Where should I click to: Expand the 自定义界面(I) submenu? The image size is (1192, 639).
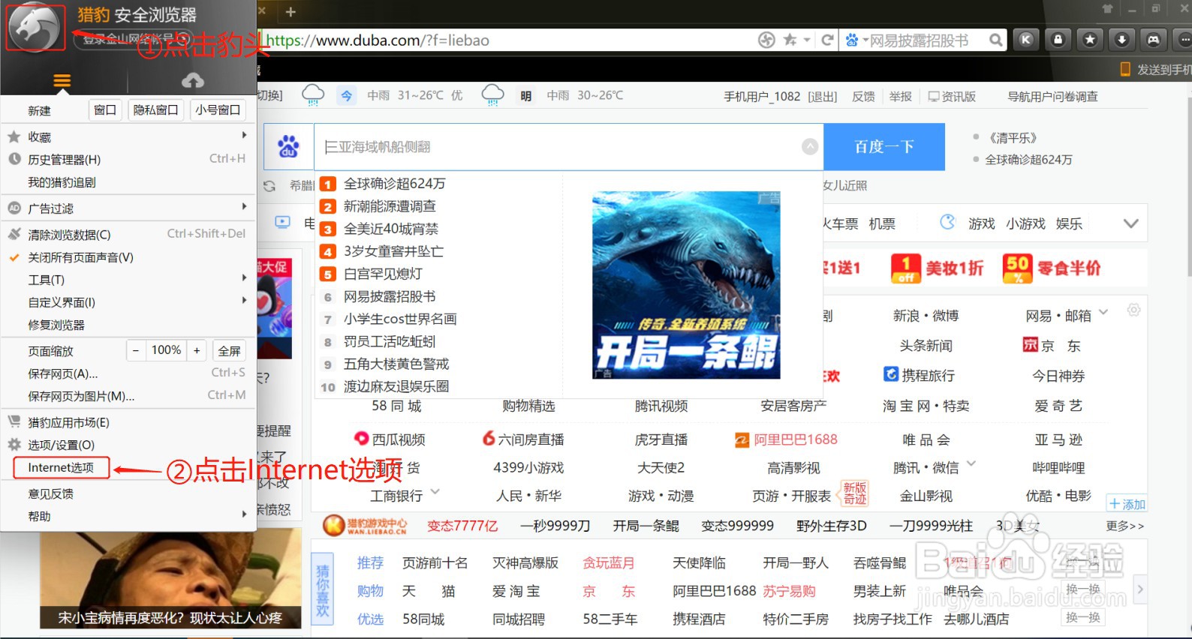(x=128, y=302)
